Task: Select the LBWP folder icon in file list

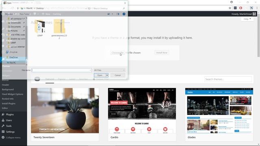Action: click(40, 26)
